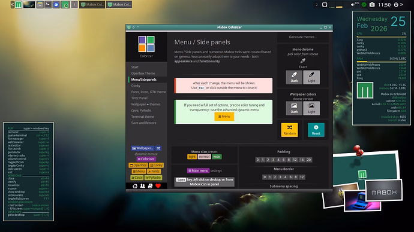Apply the normal menu size preset
Screen dimensions: 414x232
coord(204,157)
